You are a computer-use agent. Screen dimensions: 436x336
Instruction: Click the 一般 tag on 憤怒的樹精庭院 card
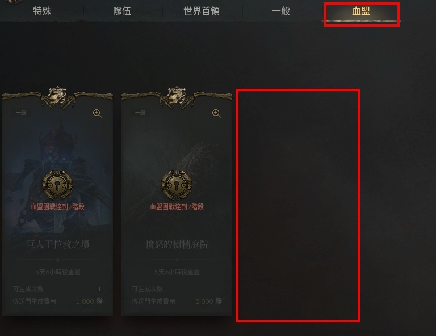[x=140, y=112]
